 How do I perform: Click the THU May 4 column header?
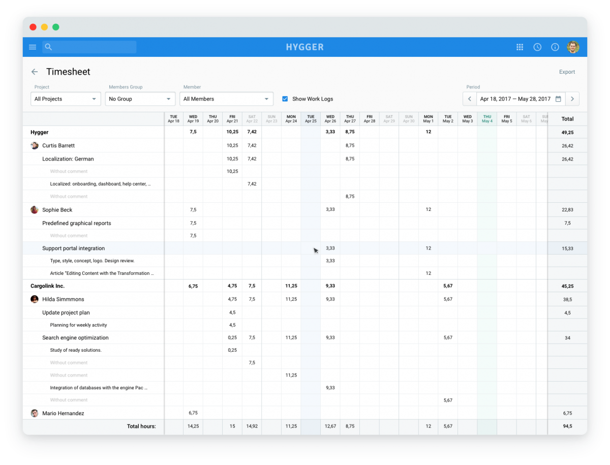487,119
